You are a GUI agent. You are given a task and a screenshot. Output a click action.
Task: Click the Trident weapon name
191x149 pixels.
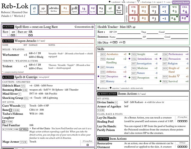point(7,66)
